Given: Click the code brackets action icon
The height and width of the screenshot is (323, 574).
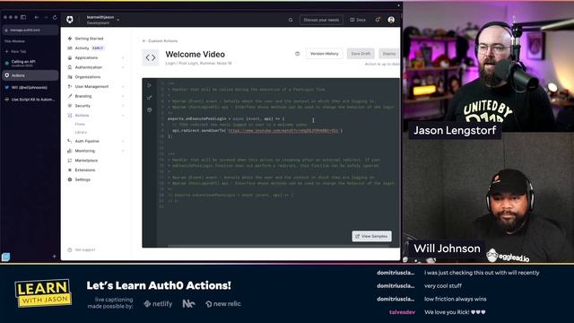Looking at the screenshot, I should (x=151, y=57).
